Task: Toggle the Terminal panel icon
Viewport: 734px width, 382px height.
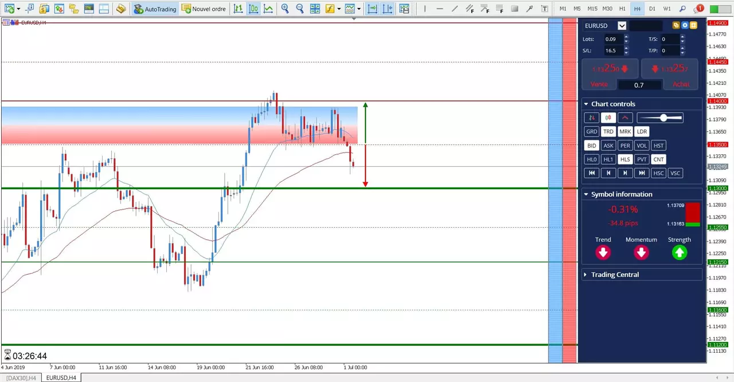Action: click(88, 9)
